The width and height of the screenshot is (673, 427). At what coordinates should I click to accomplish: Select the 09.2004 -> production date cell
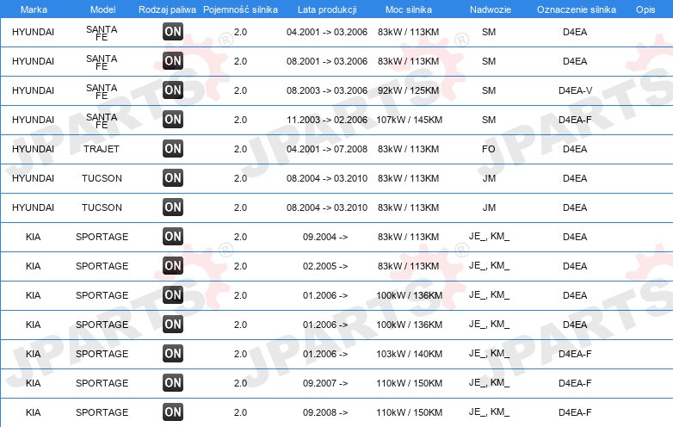coord(325,237)
